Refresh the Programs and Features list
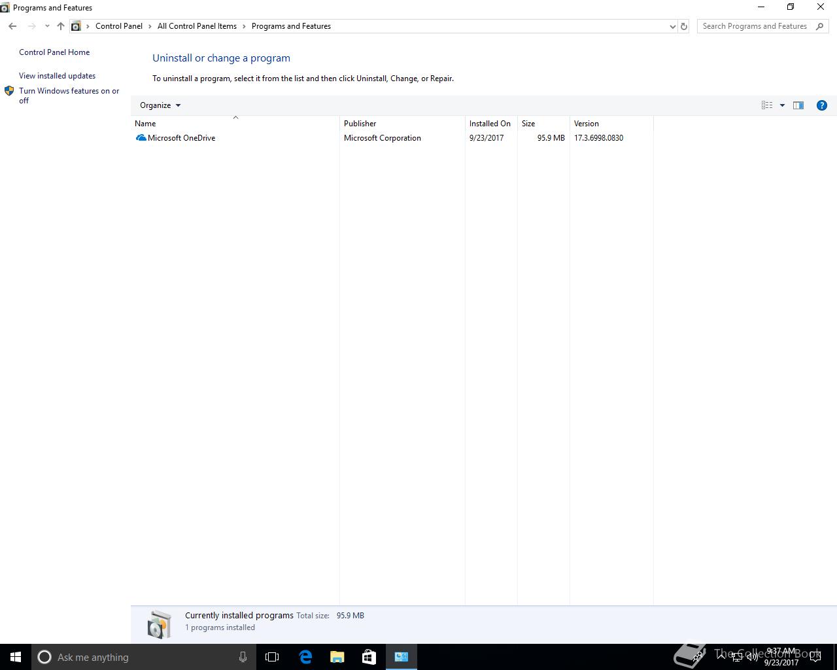The image size is (837, 670). 684,26
